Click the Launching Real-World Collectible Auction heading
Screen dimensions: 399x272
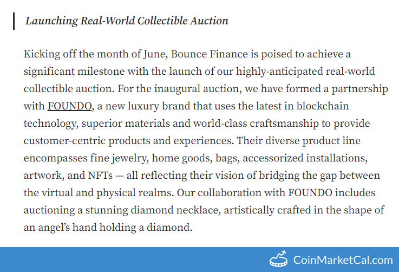click(127, 21)
